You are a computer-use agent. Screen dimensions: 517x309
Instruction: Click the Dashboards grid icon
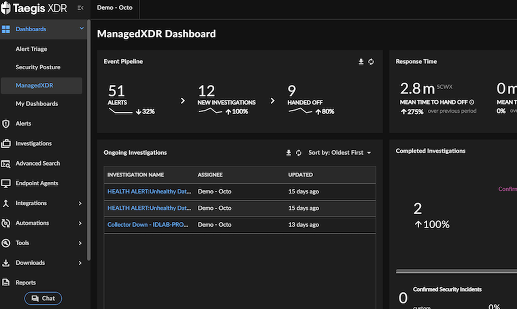(x=6, y=29)
